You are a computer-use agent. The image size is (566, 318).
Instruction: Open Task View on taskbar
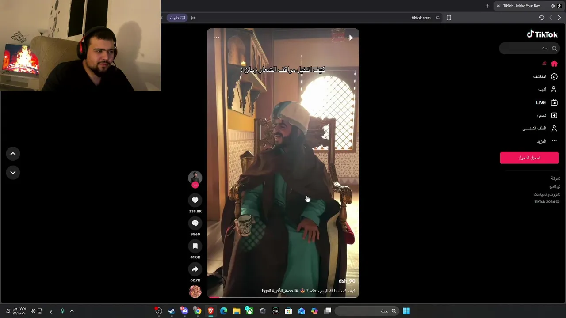tap(328, 311)
